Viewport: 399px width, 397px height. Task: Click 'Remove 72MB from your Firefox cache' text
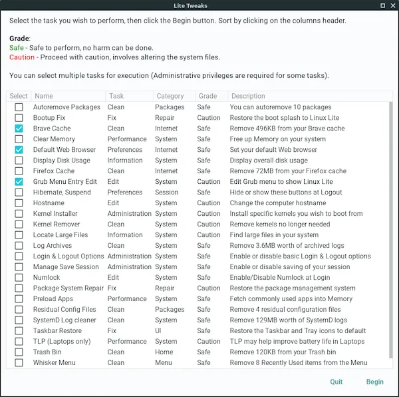click(x=288, y=171)
